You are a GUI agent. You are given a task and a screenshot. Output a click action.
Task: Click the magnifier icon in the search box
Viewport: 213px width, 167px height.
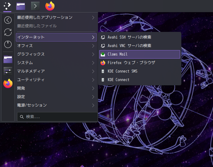tap(22, 117)
